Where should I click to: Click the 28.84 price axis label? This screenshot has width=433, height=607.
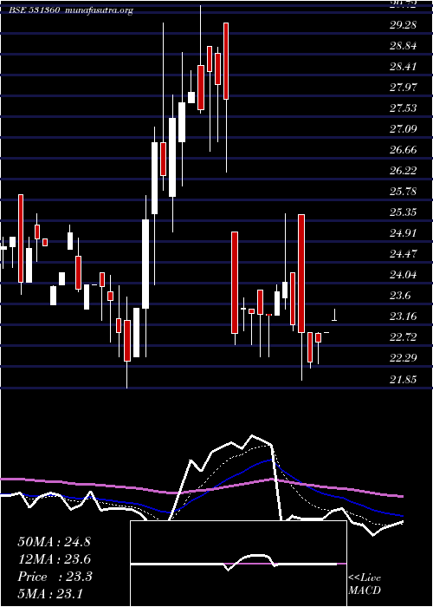pyautogui.click(x=404, y=46)
